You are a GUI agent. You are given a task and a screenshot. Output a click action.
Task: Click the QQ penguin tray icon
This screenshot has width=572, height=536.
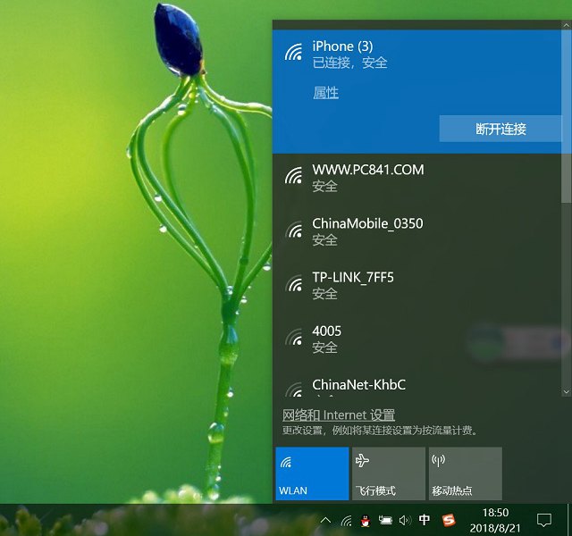tap(366, 520)
